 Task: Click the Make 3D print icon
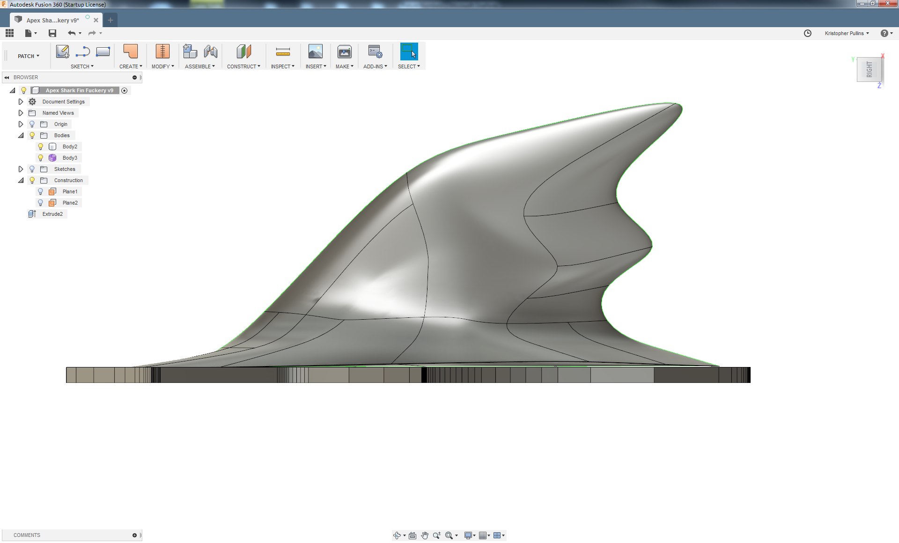345,51
